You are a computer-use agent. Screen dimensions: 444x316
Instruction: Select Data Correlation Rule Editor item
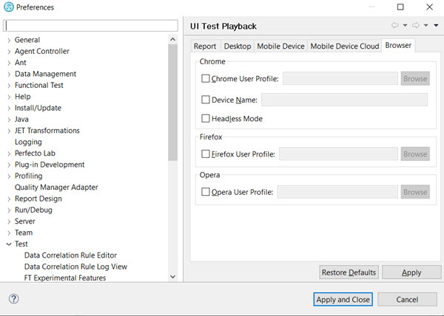(x=70, y=255)
